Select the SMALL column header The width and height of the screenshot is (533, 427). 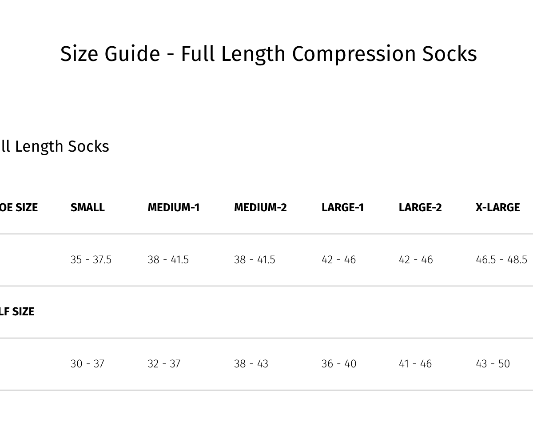tap(88, 208)
